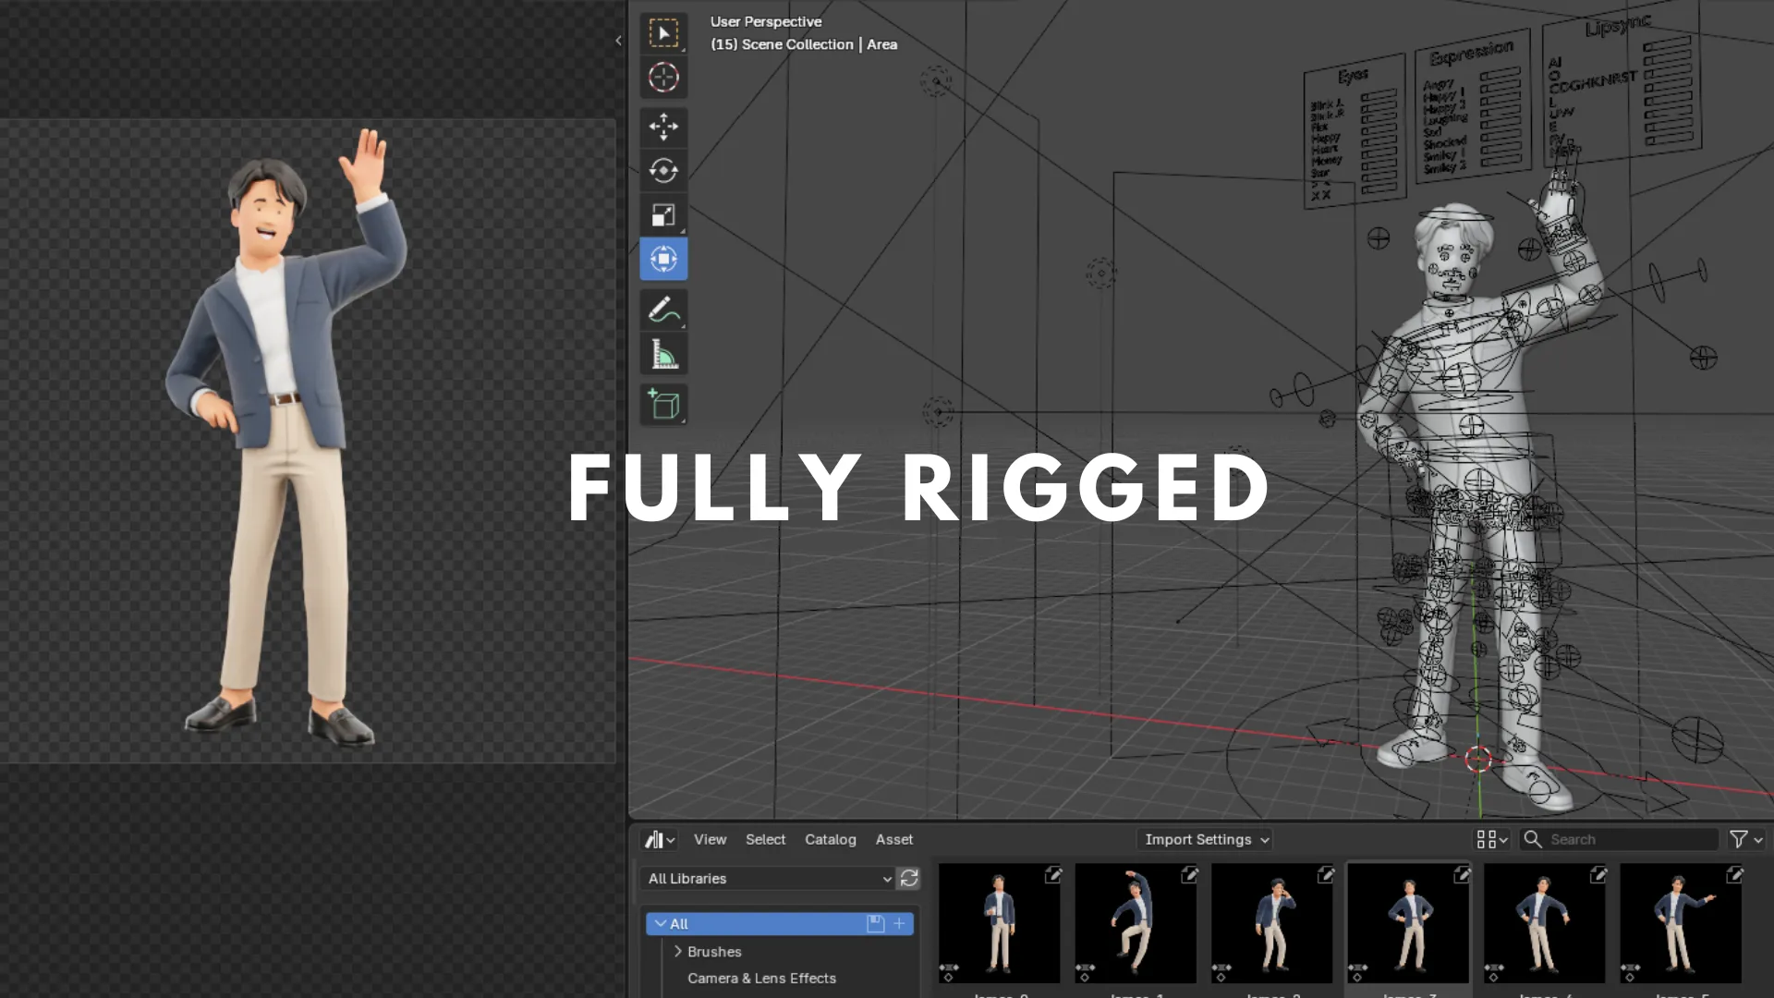Click topmost slider in Expression rig panel
Screen dimensions: 1774x998
[x=1501, y=75]
